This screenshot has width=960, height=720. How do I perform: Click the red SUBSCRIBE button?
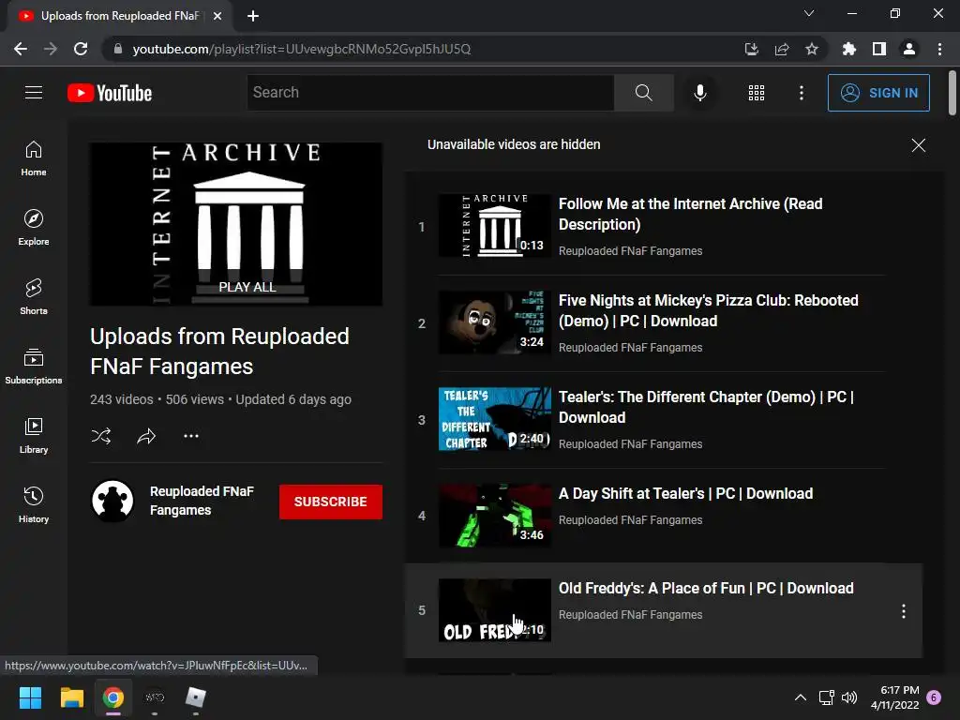click(x=331, y=502)
